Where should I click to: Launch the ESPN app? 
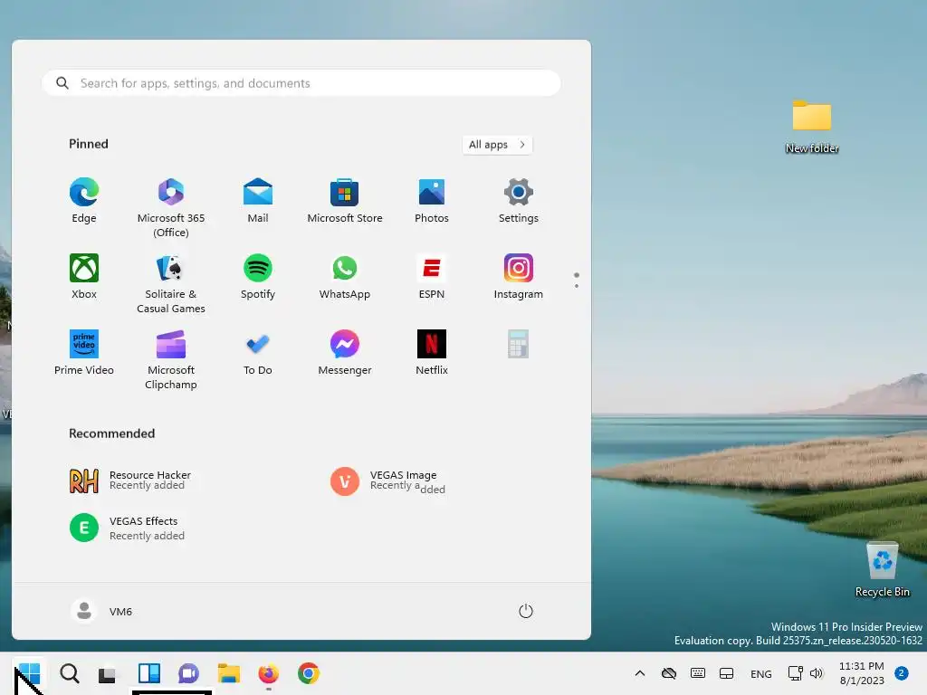click(432, 277)
